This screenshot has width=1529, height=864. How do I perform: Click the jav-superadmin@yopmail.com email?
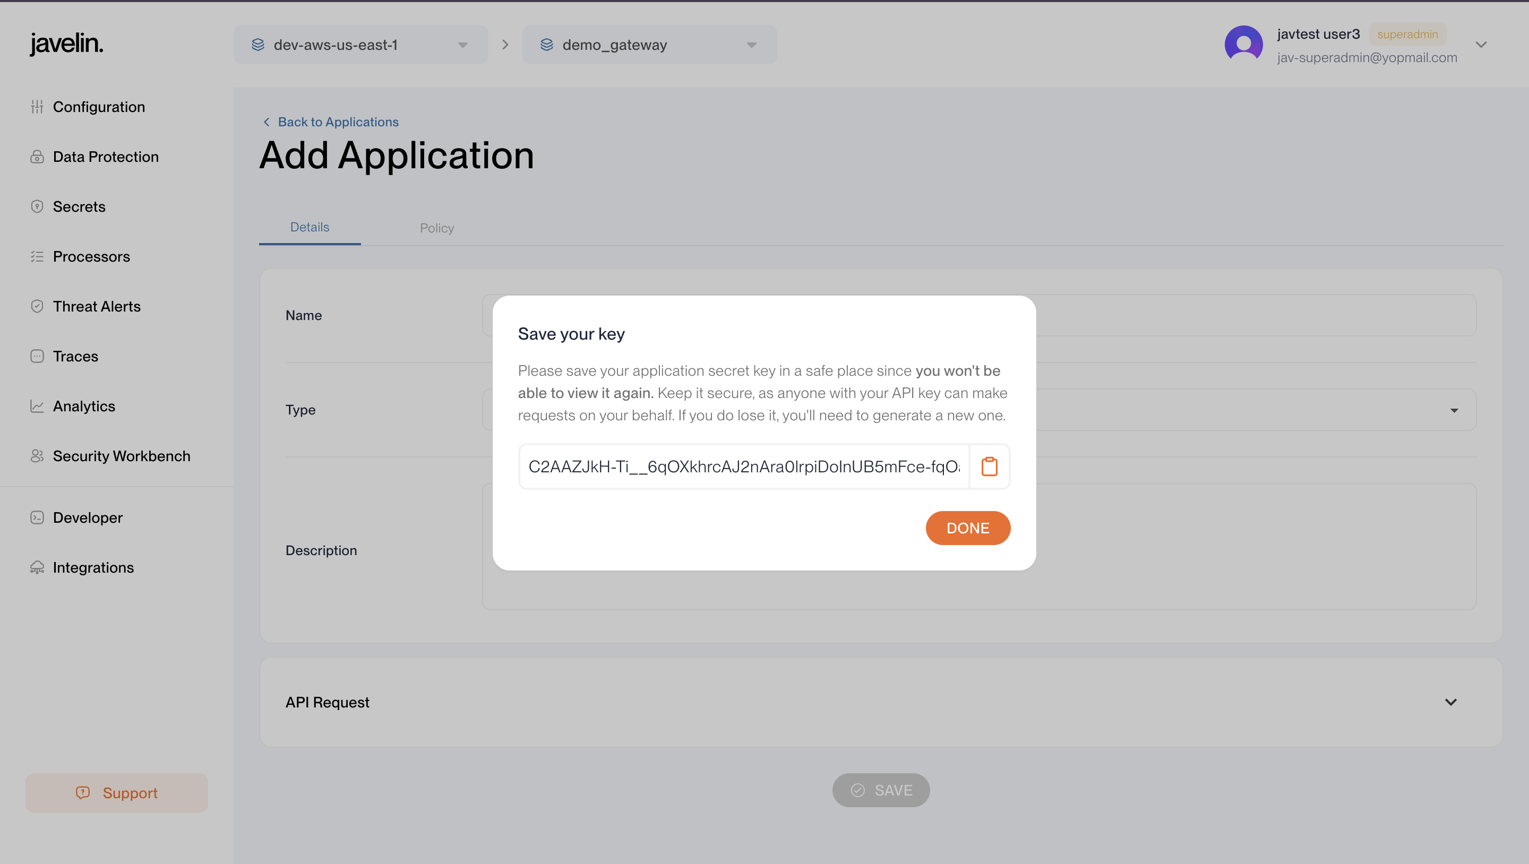[1367, 57]
